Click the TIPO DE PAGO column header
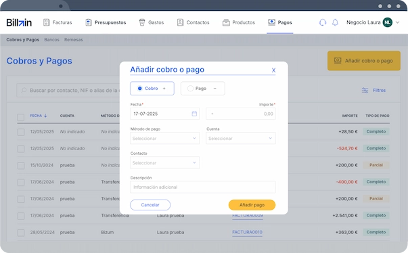The width and height of the screenshot is (408, 253). click(x=378, y=116)
